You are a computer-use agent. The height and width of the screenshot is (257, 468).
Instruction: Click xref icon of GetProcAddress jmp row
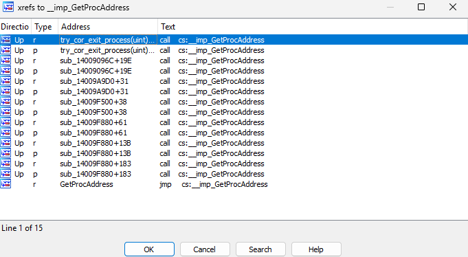(x=5, y=184)
